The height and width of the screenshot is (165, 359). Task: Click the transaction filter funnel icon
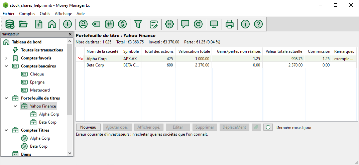tap(138, 24)
